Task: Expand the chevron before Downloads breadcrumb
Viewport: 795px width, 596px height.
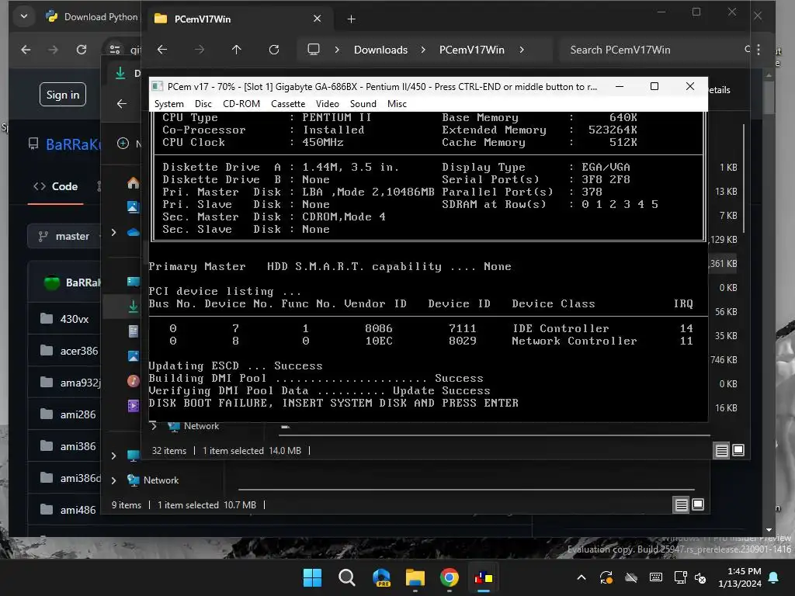Action: tap(337, 50)
